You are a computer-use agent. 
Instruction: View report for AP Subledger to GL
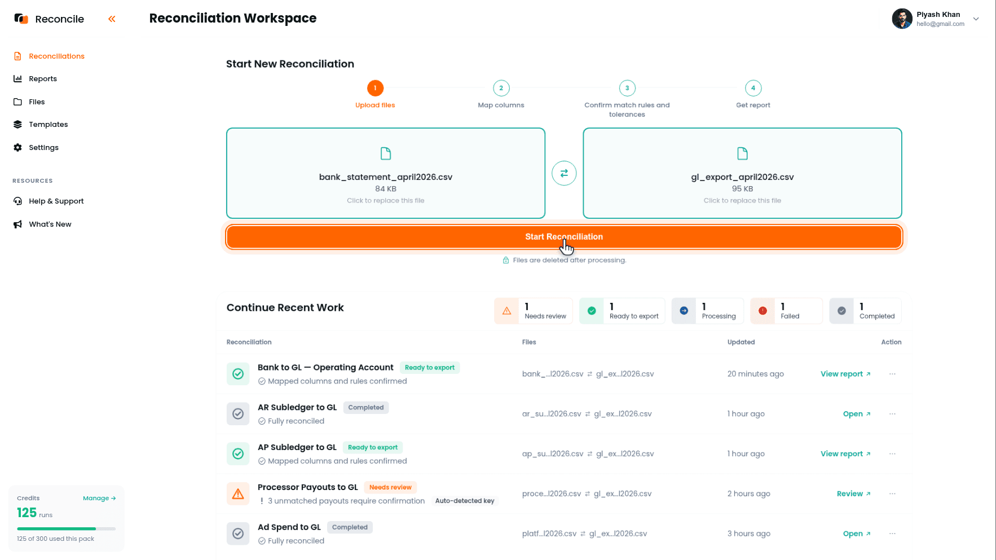[845, 453]
